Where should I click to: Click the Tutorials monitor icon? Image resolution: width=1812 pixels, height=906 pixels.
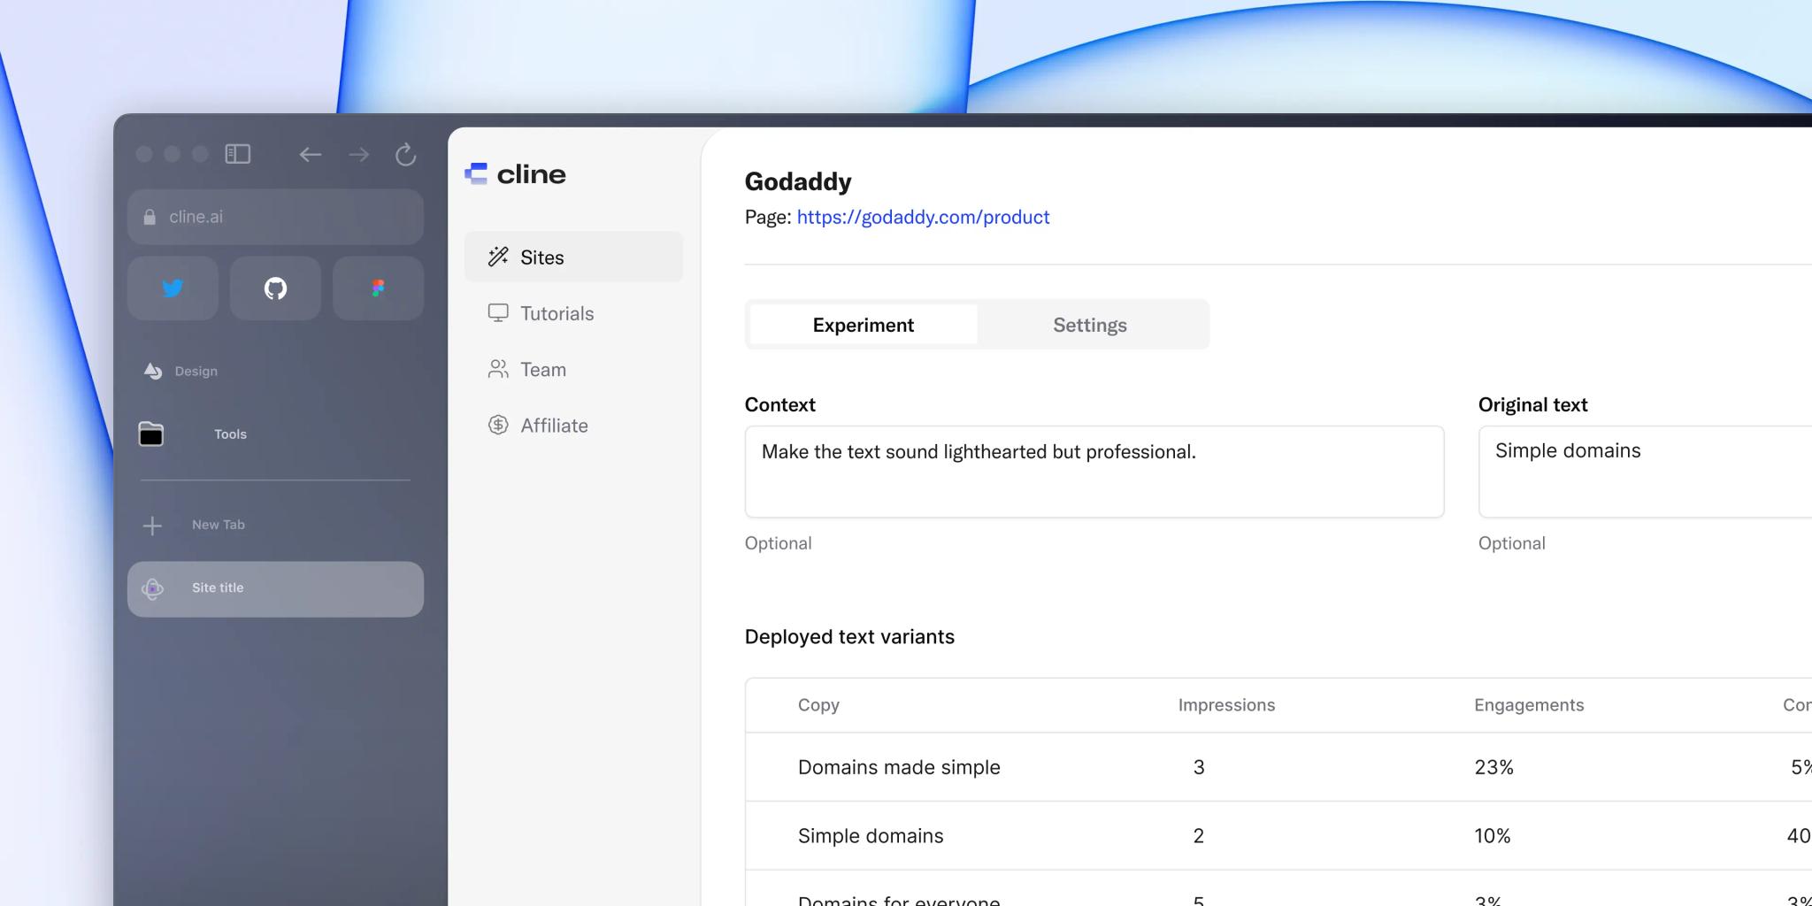click(x=498, y=313)
